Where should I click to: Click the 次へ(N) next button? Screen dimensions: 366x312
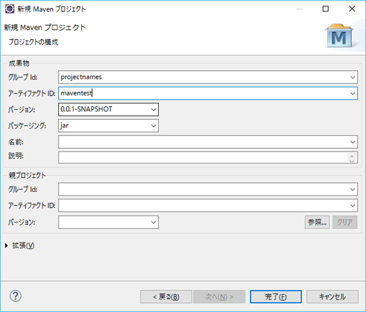(219, 297)
